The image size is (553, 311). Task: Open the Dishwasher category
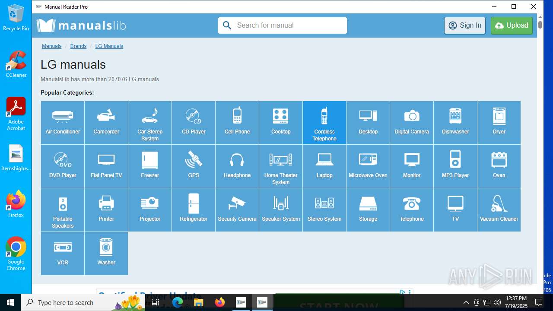pos(455,123)
